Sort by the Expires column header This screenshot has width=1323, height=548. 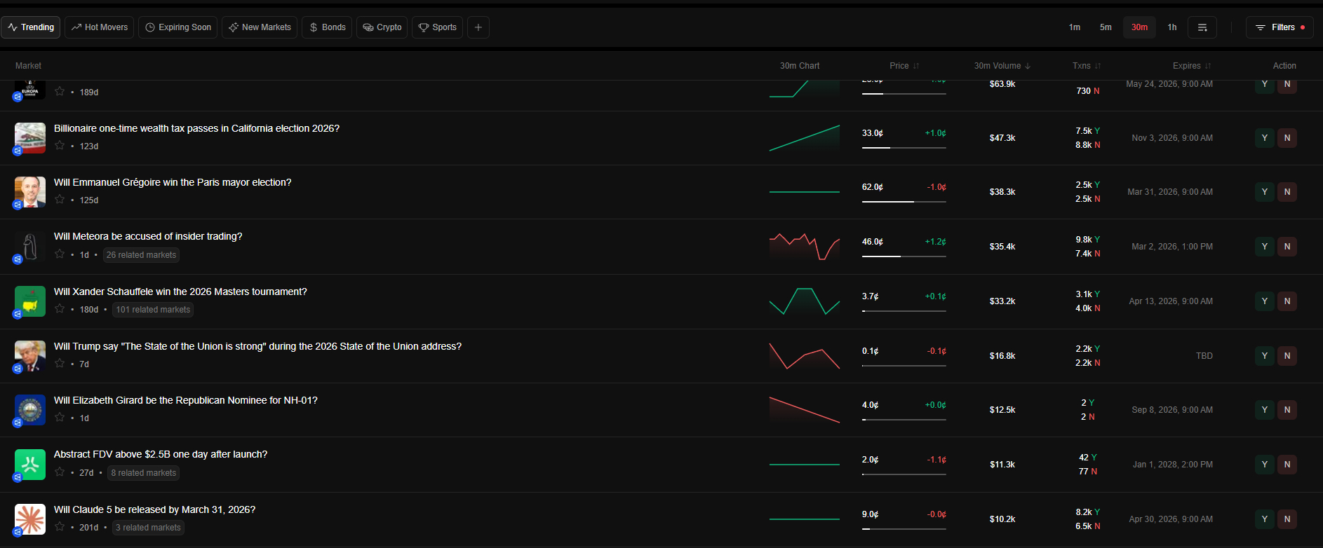(x=1191, y=66)
